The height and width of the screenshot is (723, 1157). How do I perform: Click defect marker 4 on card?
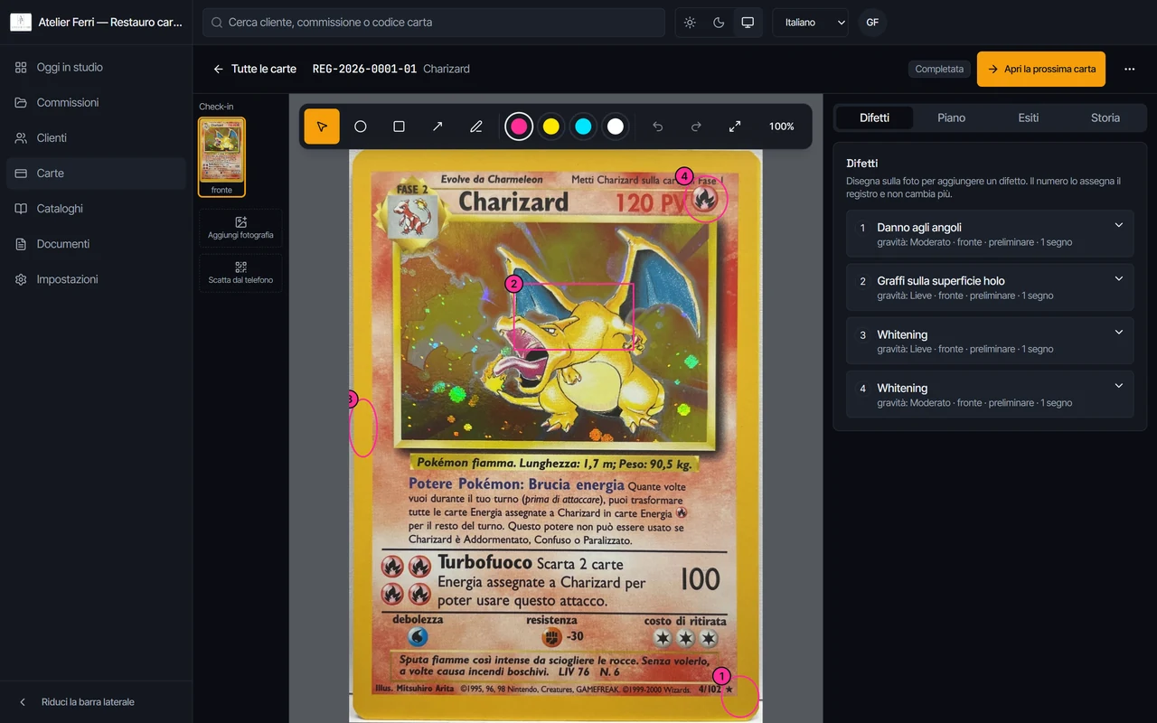(684, 176)
